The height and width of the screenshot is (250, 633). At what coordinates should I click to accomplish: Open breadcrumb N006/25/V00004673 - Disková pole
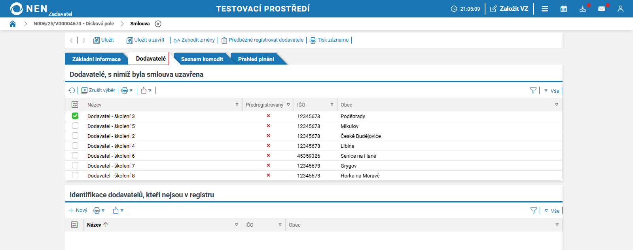pyautogui.click(x=74, y=24)
